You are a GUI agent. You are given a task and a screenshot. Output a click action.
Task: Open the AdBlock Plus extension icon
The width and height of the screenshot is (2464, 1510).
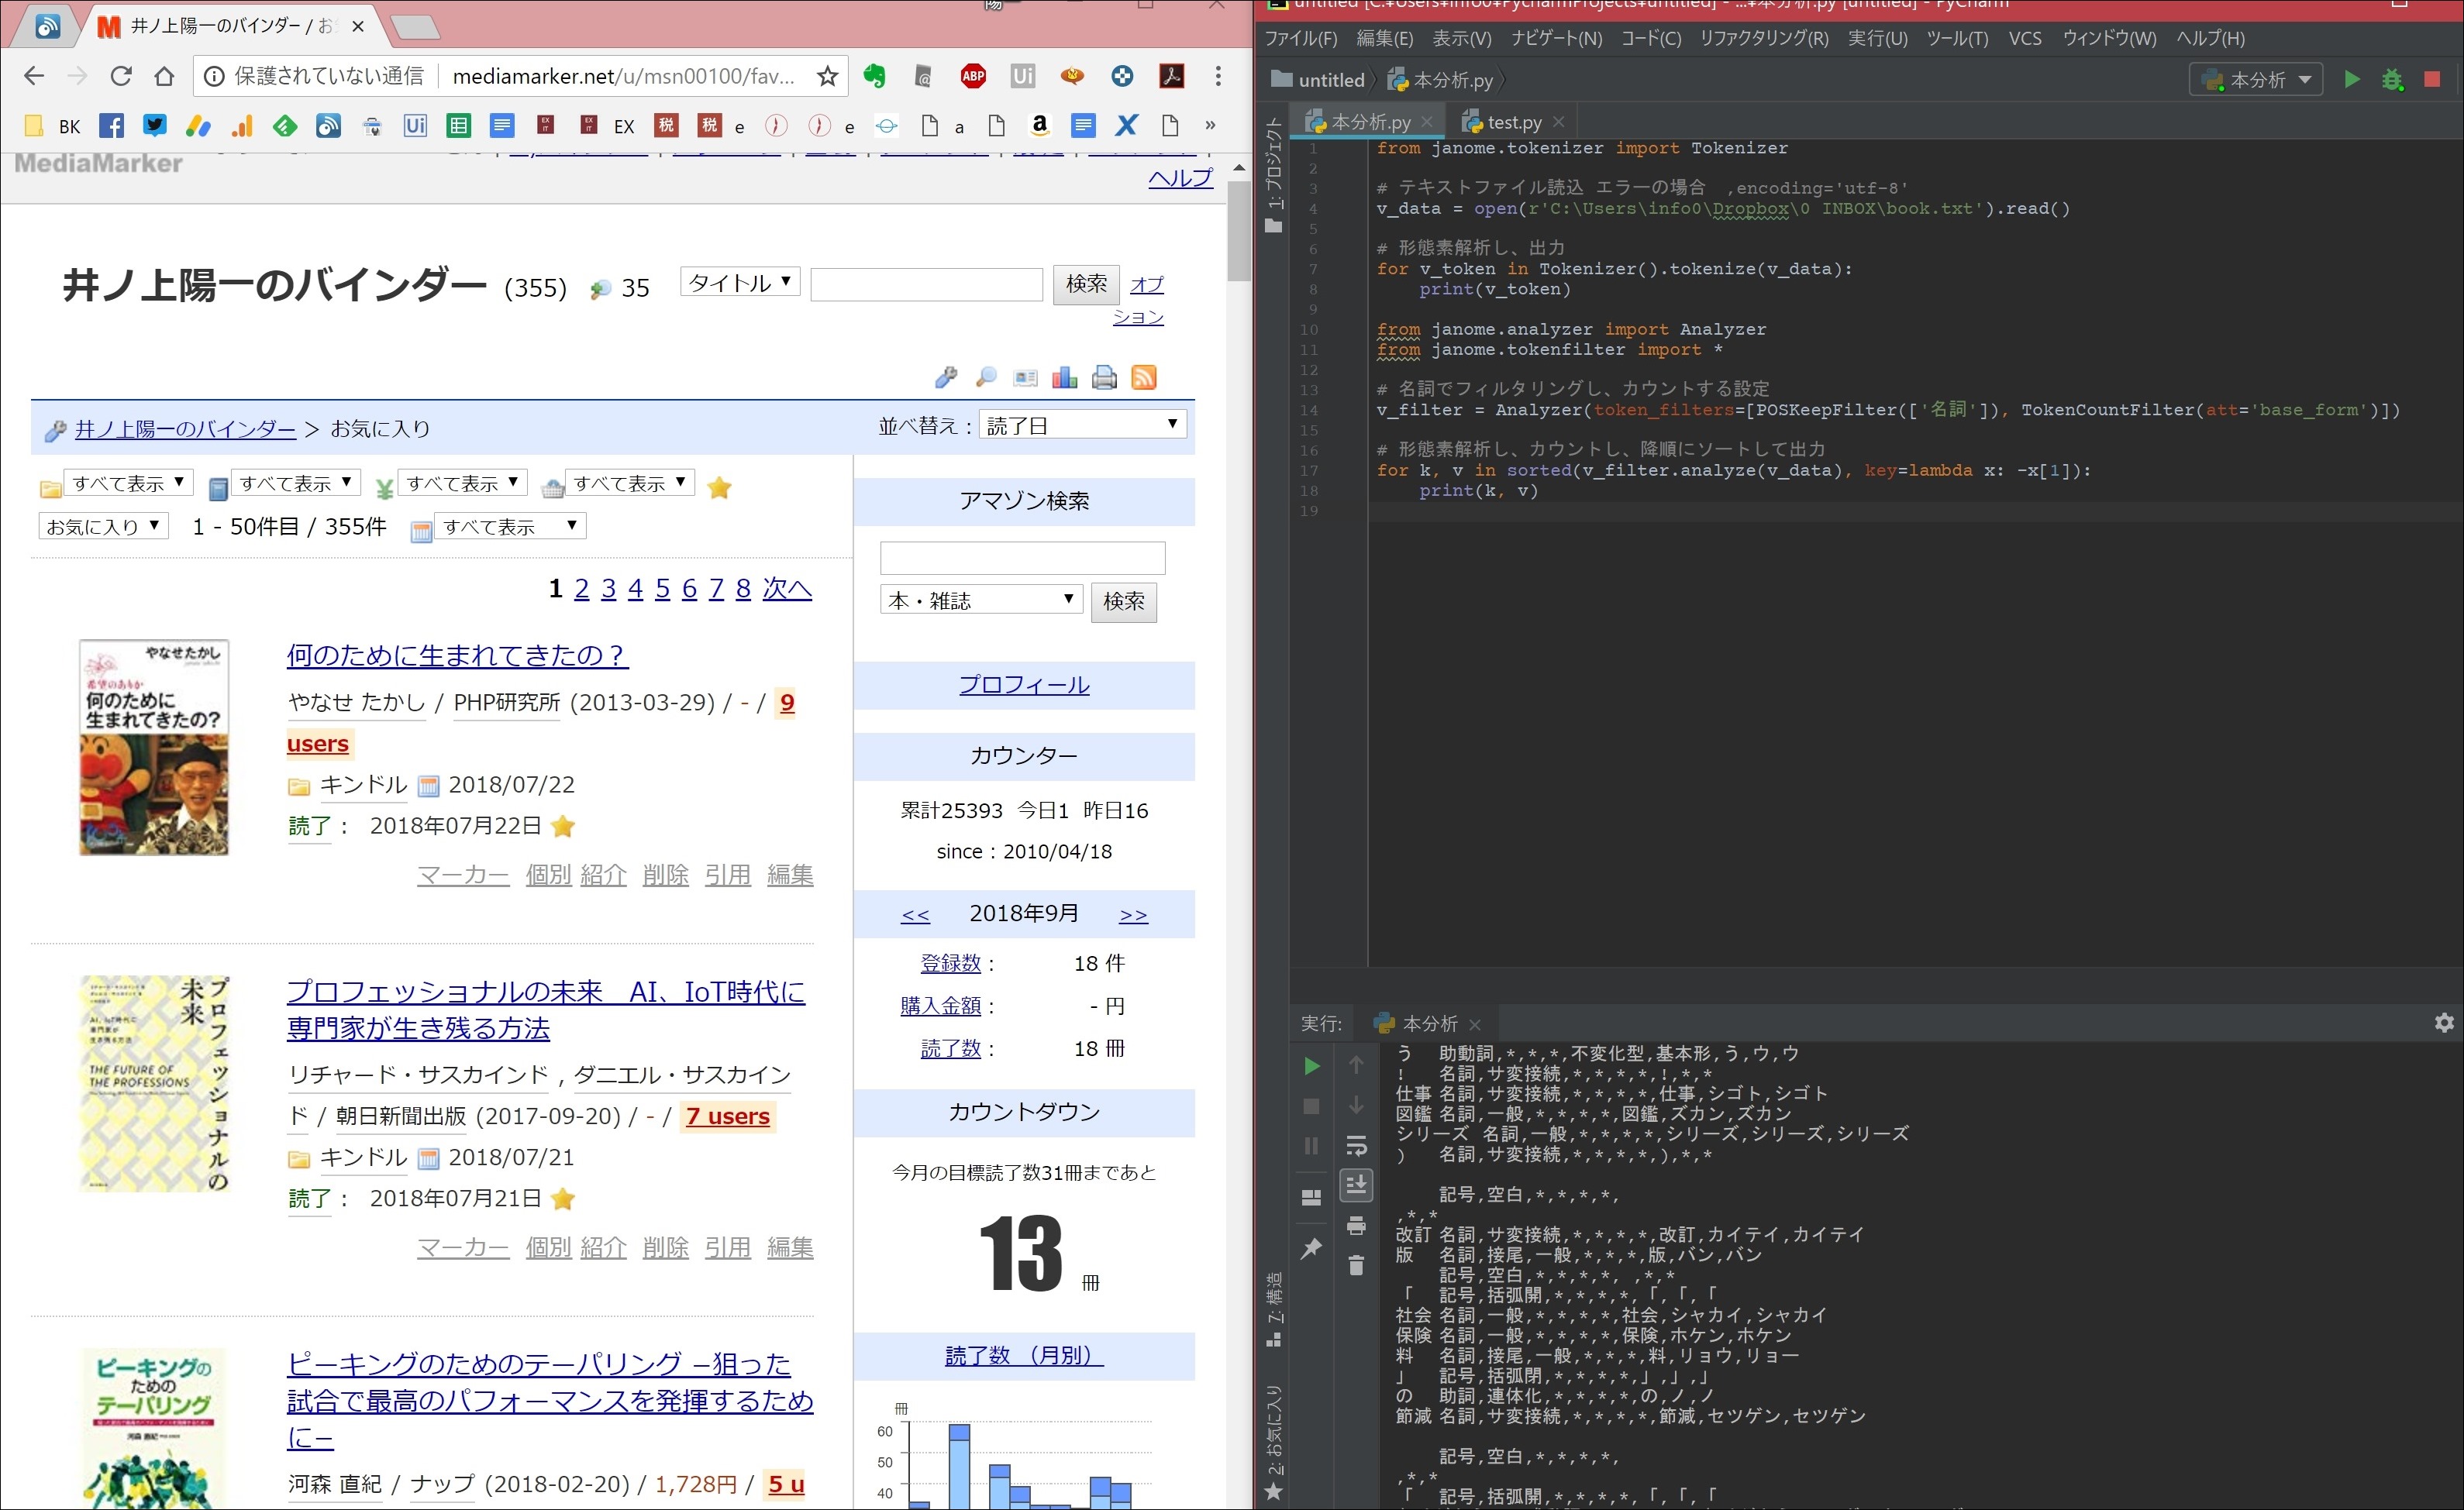pos(973,76)
